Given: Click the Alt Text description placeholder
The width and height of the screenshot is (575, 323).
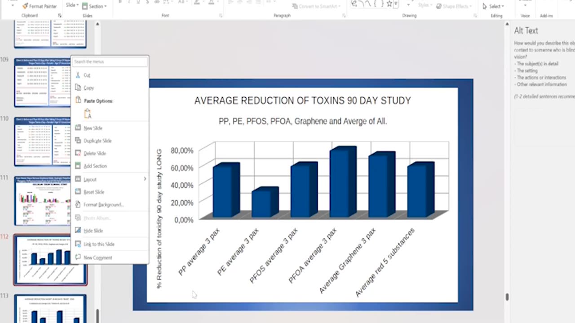Looking at the screenshot, I should click(x=544, y=64).
